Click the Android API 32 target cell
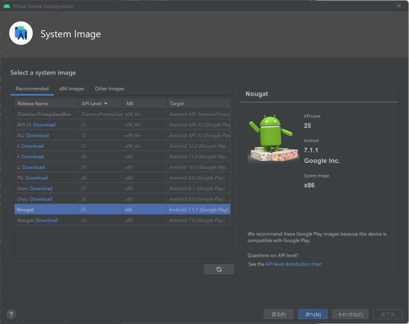Screen dimensions: 409x324 (198, 135)
